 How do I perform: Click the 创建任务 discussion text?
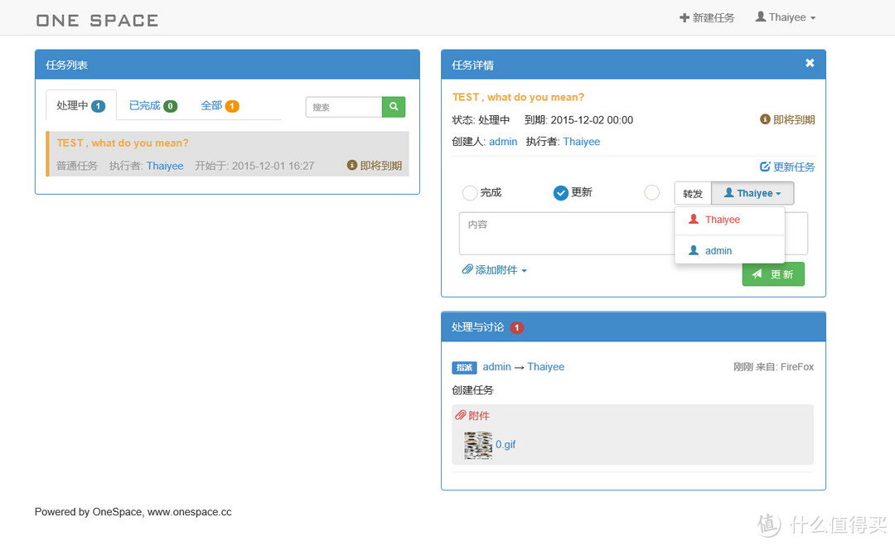pyautogui.click(x=472, y=390)
